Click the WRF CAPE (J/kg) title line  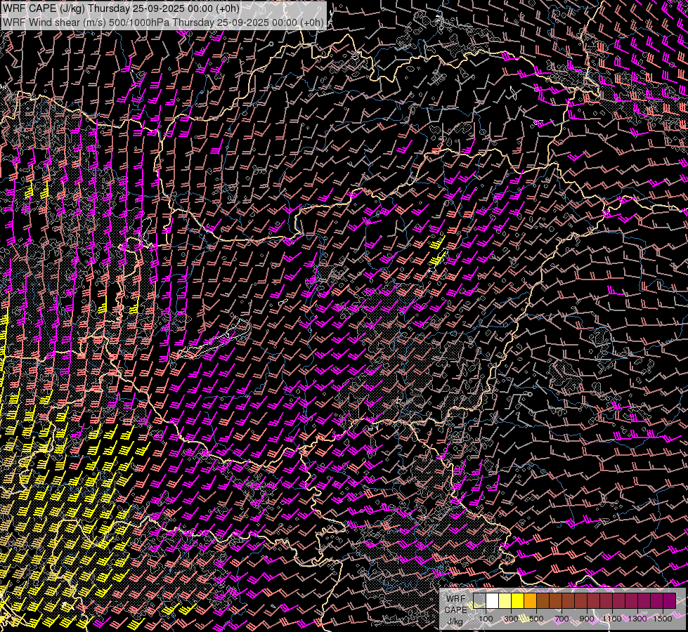(121, 8)
